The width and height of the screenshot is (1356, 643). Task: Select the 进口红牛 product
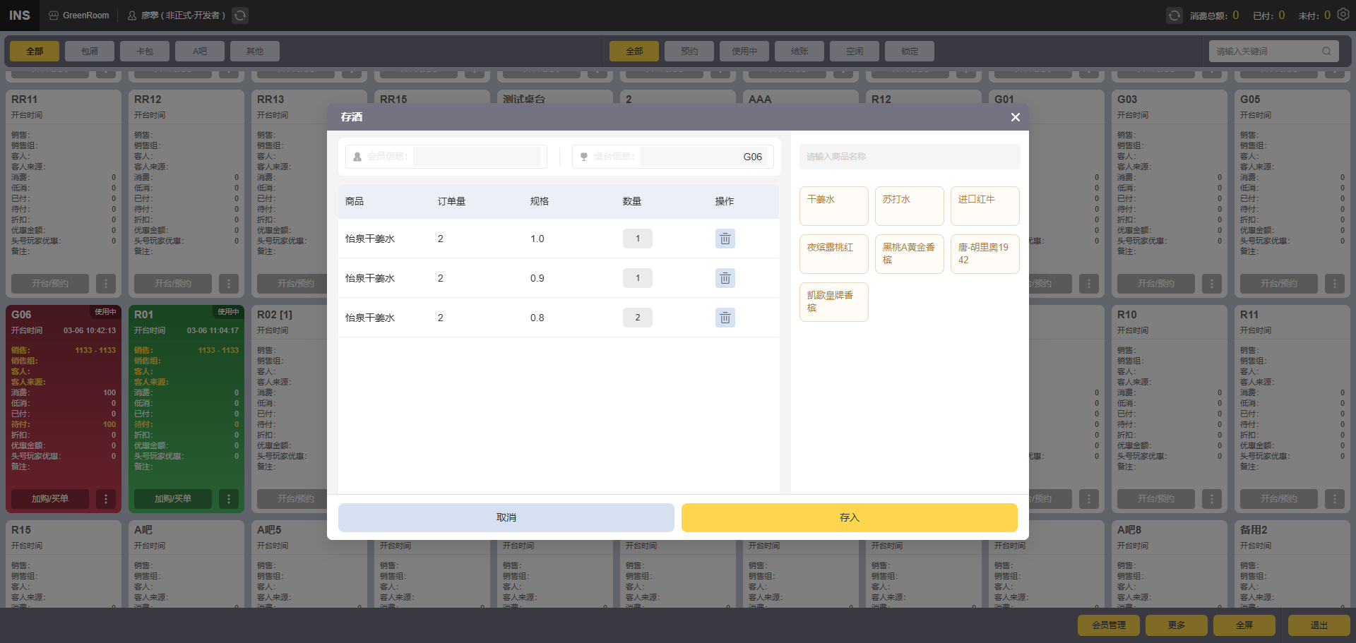(985, 206)
